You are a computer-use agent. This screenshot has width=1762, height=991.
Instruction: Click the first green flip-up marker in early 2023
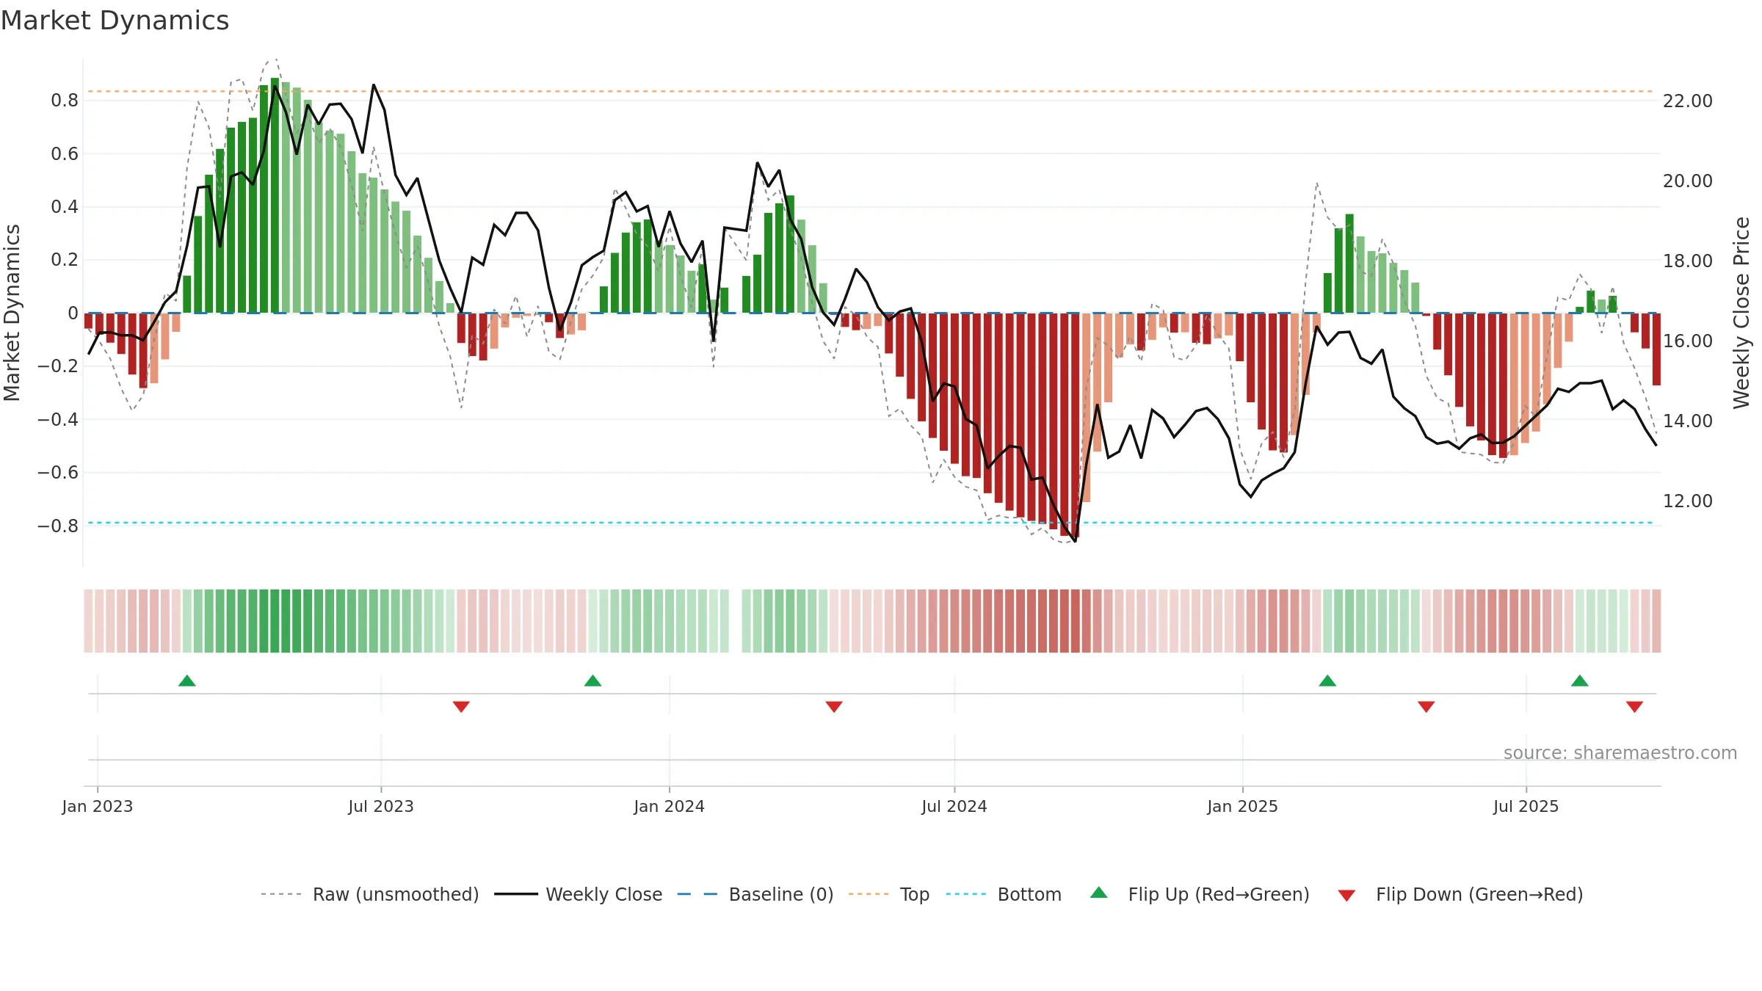point(187,680)
